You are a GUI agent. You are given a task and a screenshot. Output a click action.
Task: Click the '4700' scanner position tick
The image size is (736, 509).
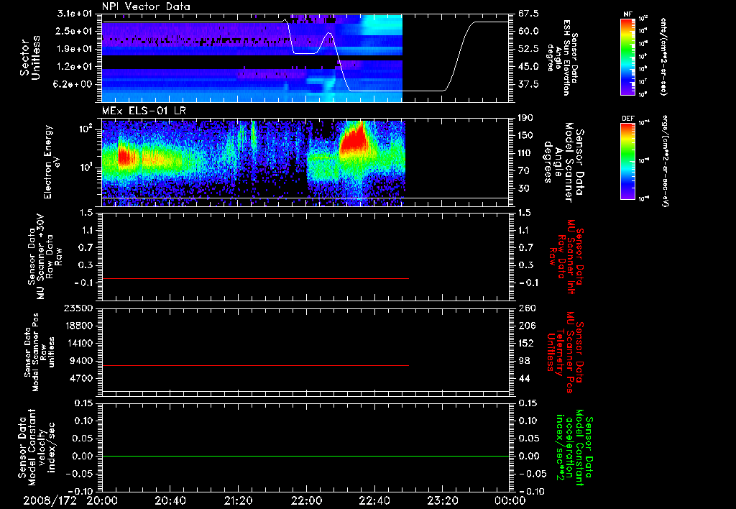(x=81, y=378)
